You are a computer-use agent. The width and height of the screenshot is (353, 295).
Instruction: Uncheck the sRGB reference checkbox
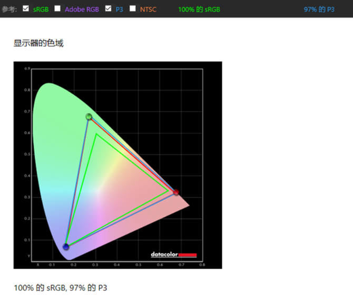point(26,9)
